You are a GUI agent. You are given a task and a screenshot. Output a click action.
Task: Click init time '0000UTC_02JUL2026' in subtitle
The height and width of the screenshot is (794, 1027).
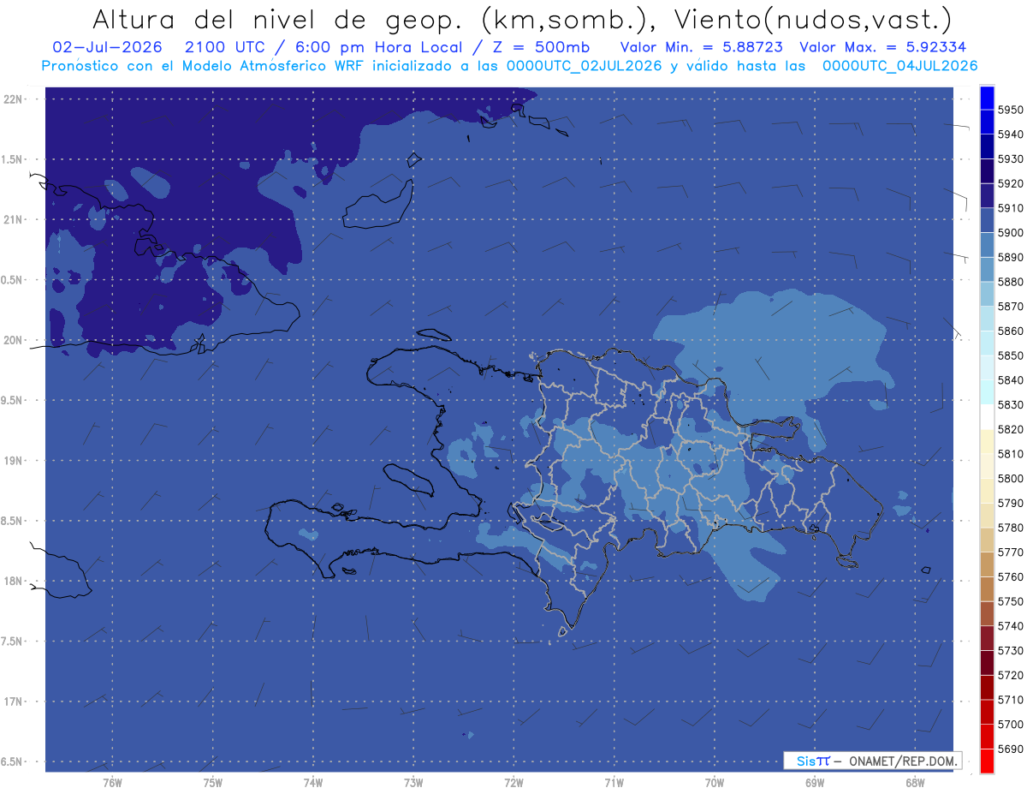pyautogui.click(x=585, y=66)
